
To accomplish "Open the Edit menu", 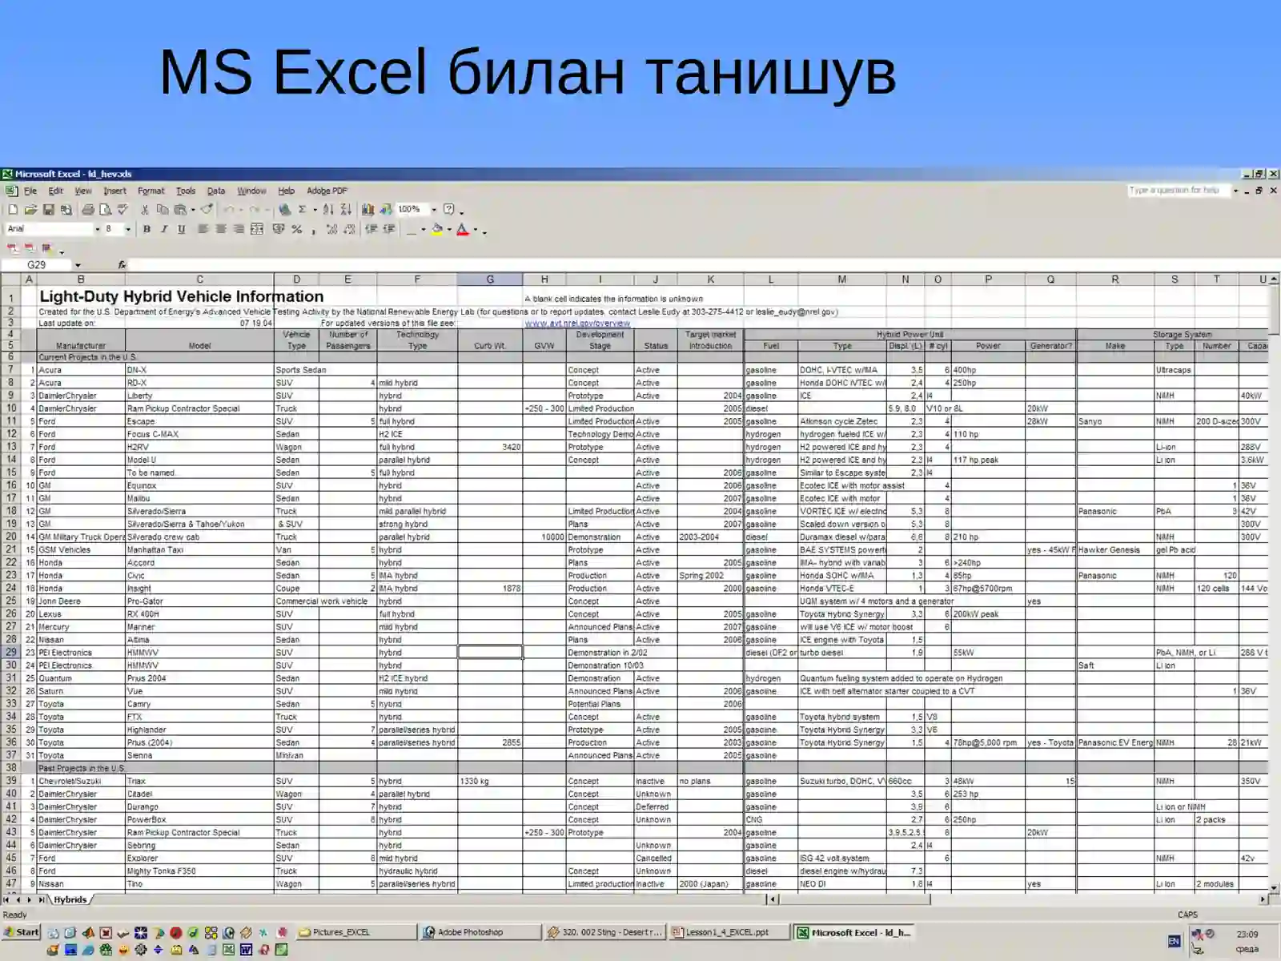I will [55, 191].
